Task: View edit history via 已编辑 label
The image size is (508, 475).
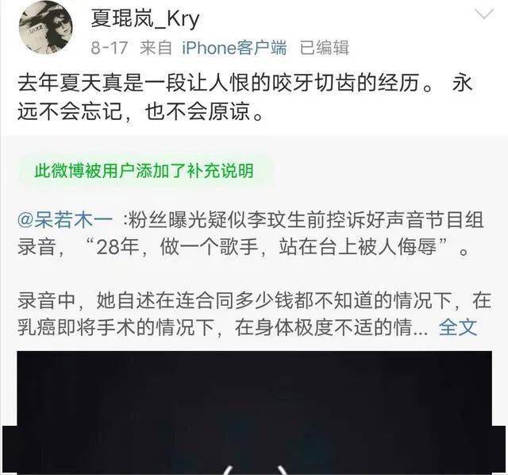Action: (325, 48)
